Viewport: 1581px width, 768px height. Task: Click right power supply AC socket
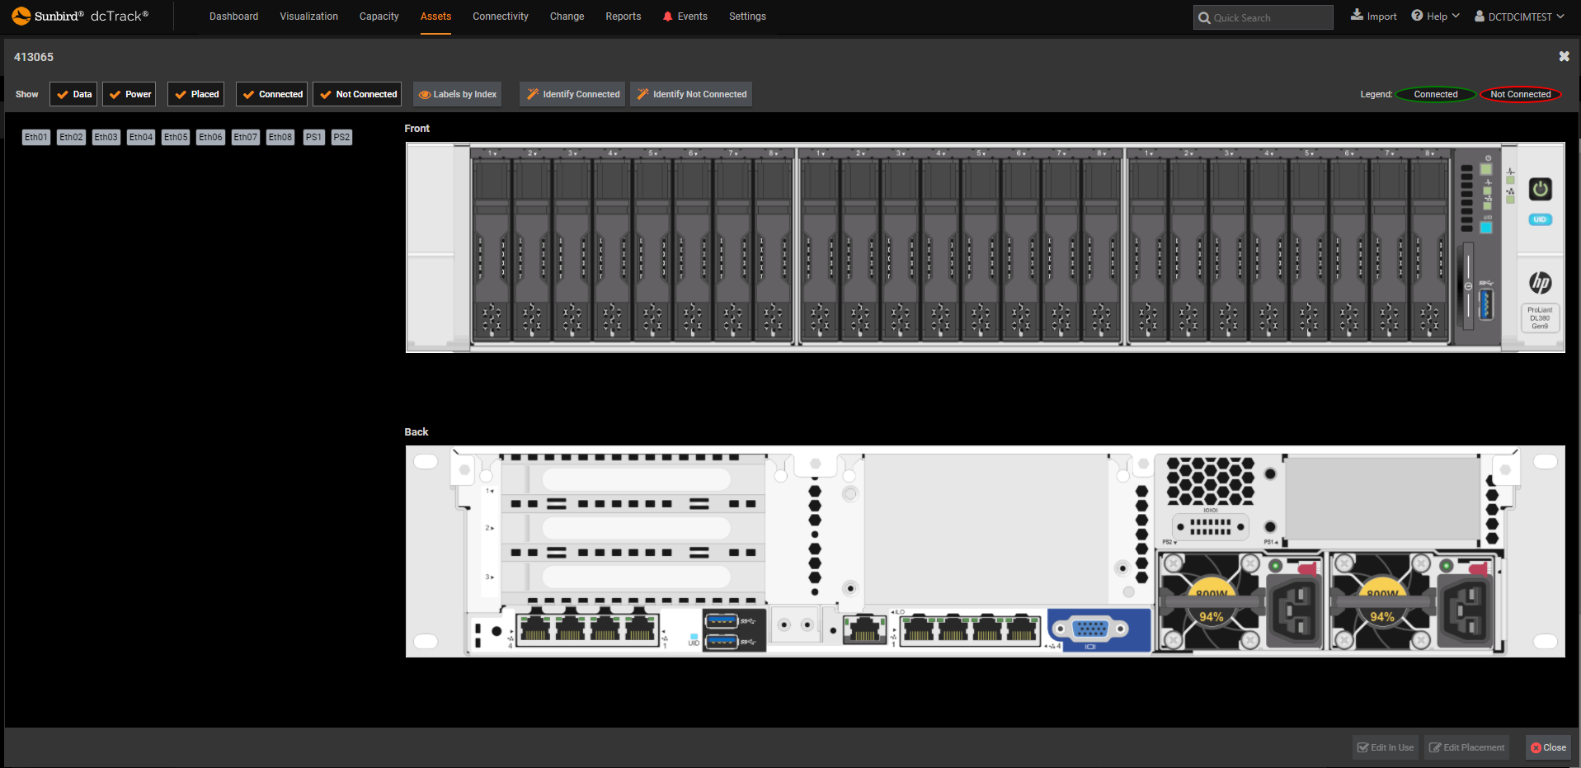1466,611
